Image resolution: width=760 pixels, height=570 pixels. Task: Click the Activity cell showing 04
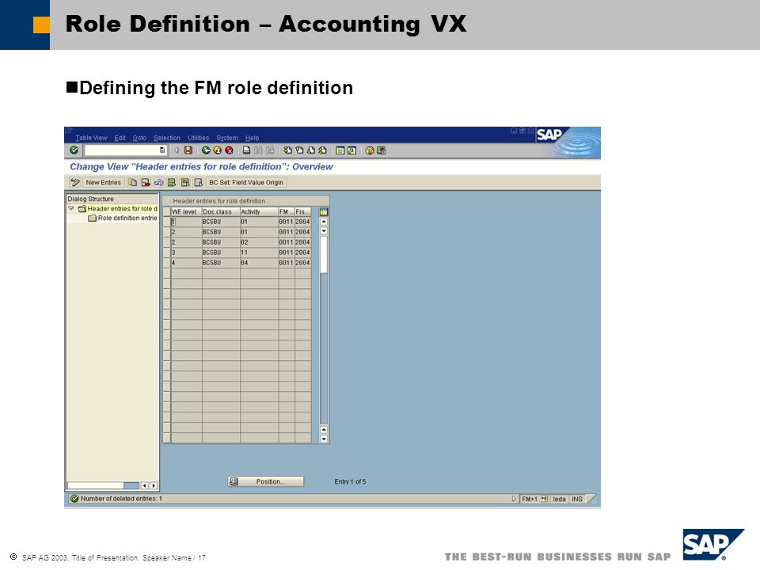260,263
